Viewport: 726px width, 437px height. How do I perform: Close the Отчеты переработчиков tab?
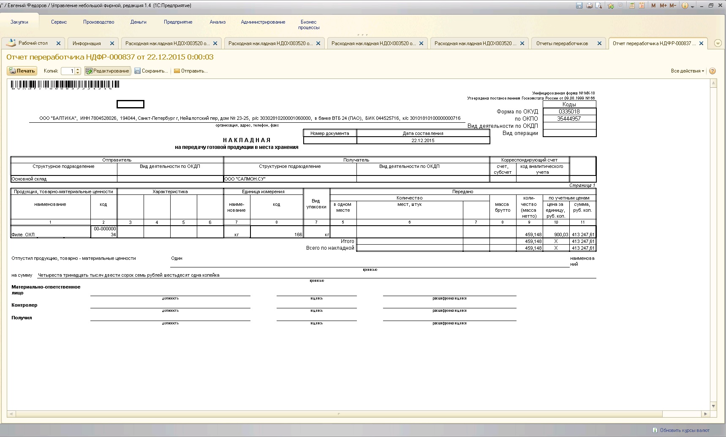[x=599, y=43]
